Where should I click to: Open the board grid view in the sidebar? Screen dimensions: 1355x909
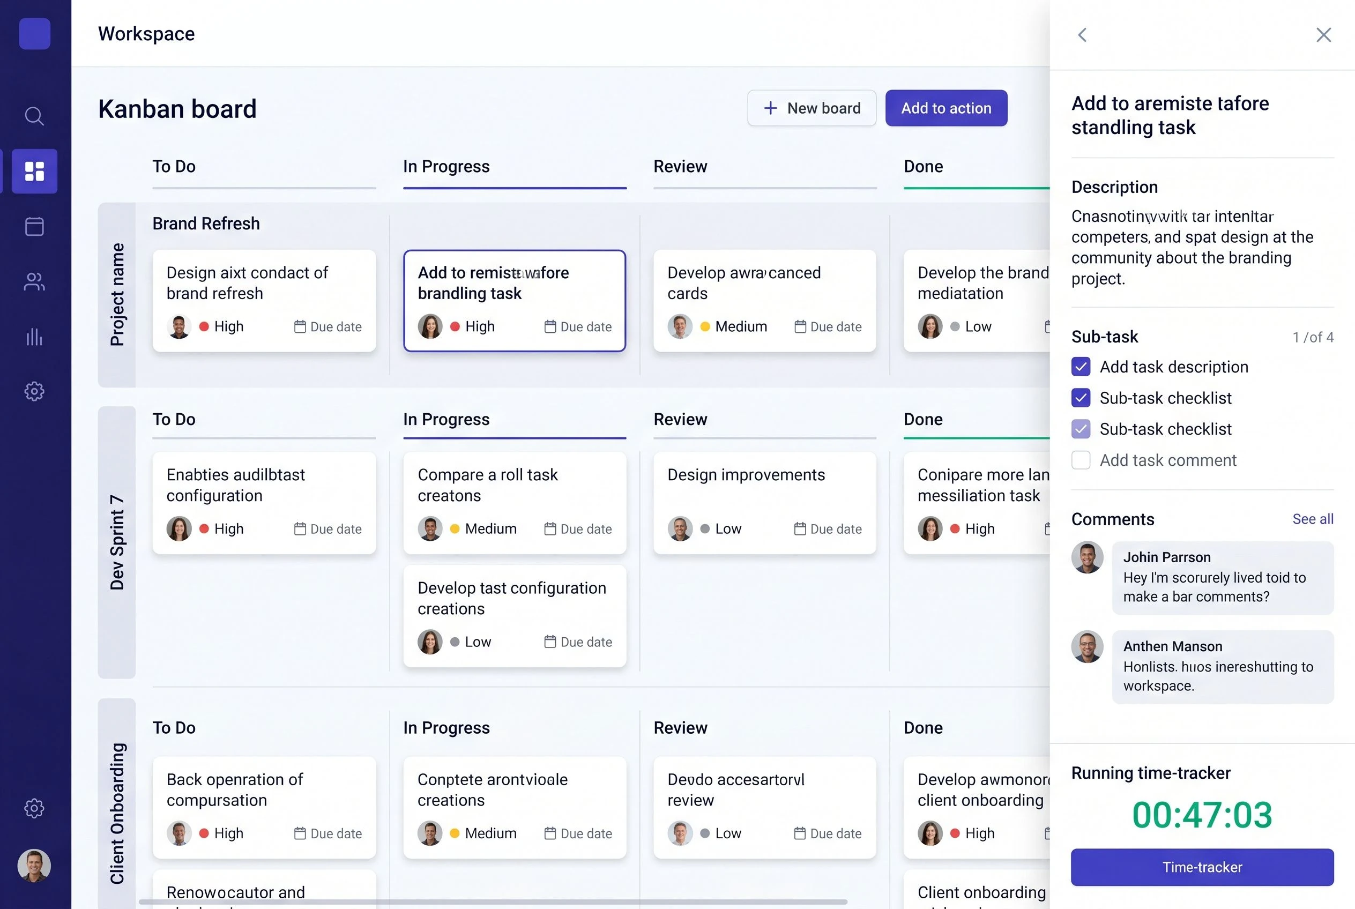[34, 171]
